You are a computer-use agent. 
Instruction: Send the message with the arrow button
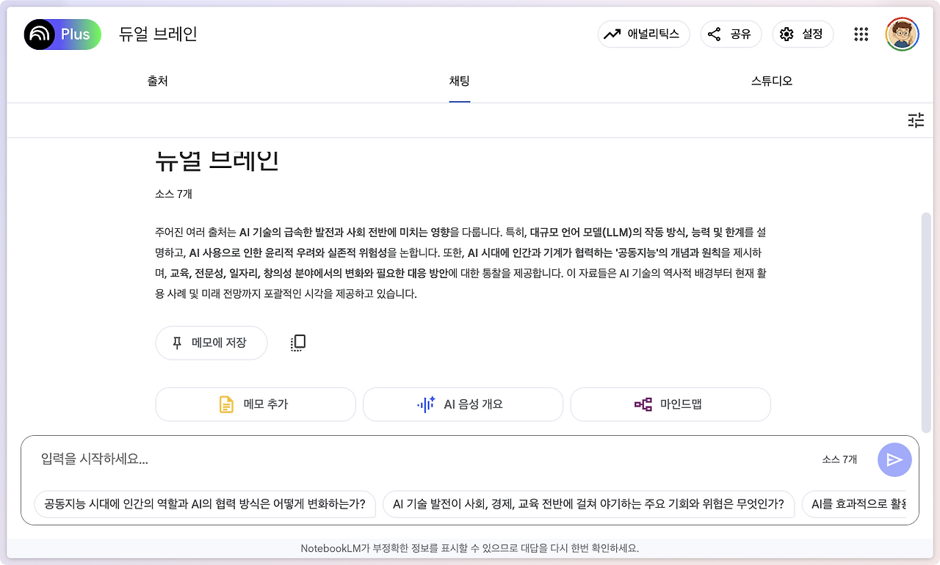[x=894, y=460]
